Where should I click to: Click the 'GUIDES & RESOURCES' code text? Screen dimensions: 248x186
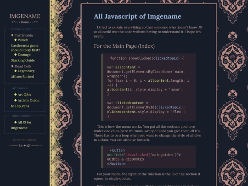point(125,159)
